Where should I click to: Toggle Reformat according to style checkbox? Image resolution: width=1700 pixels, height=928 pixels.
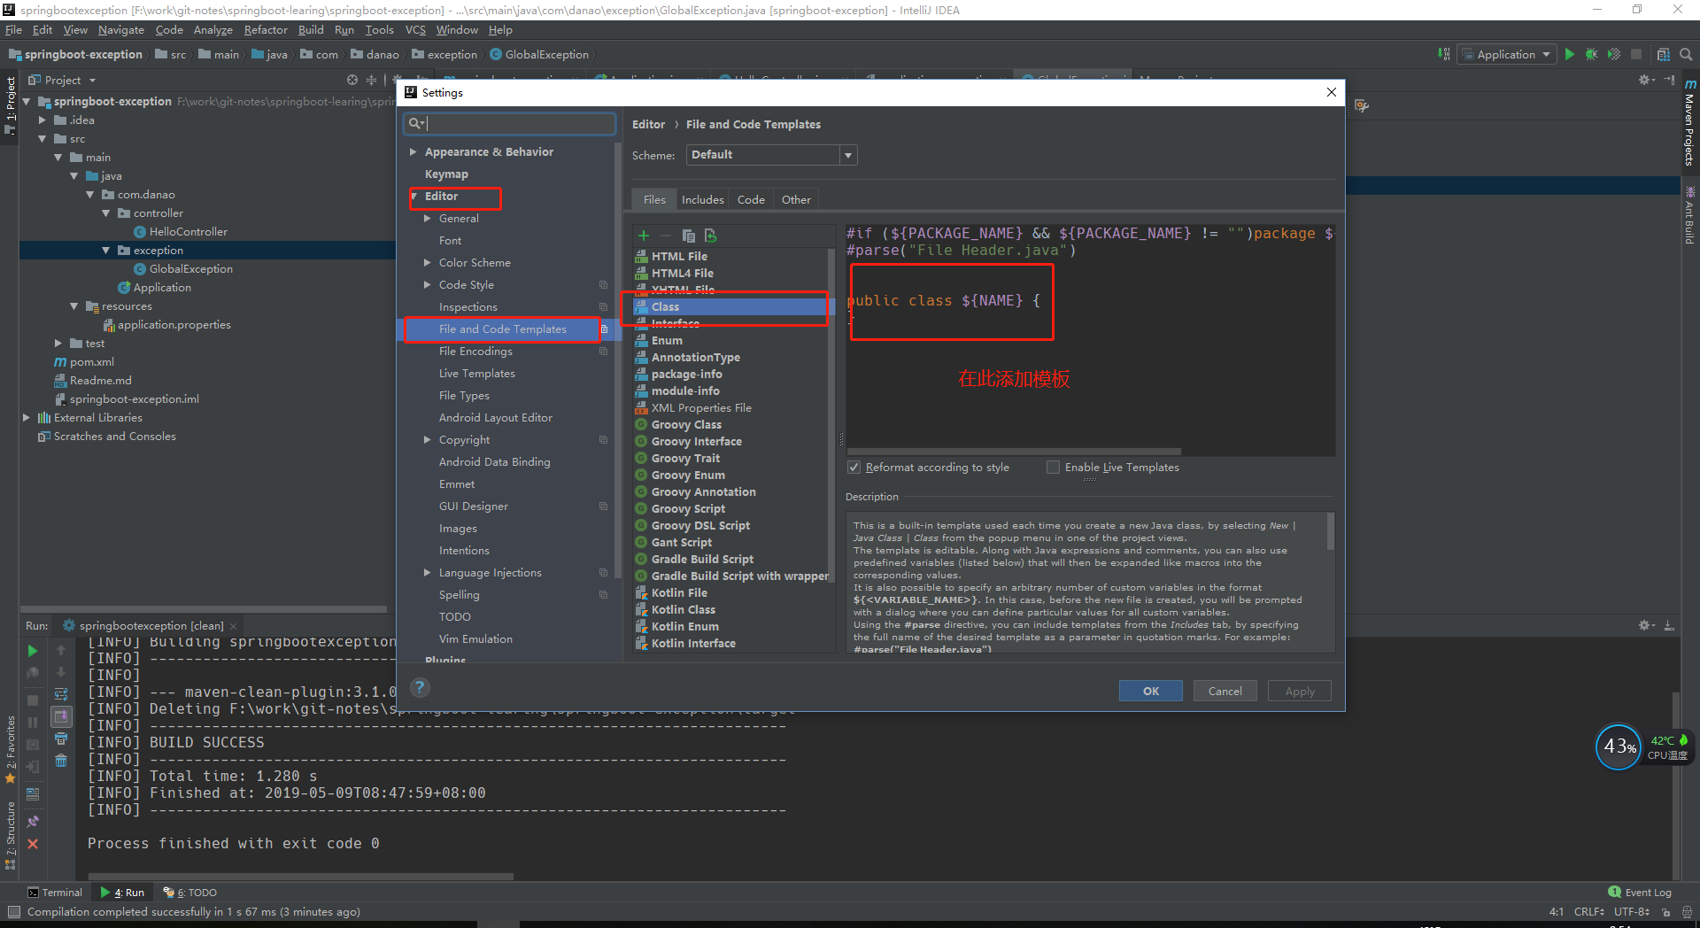coord(854,468)
